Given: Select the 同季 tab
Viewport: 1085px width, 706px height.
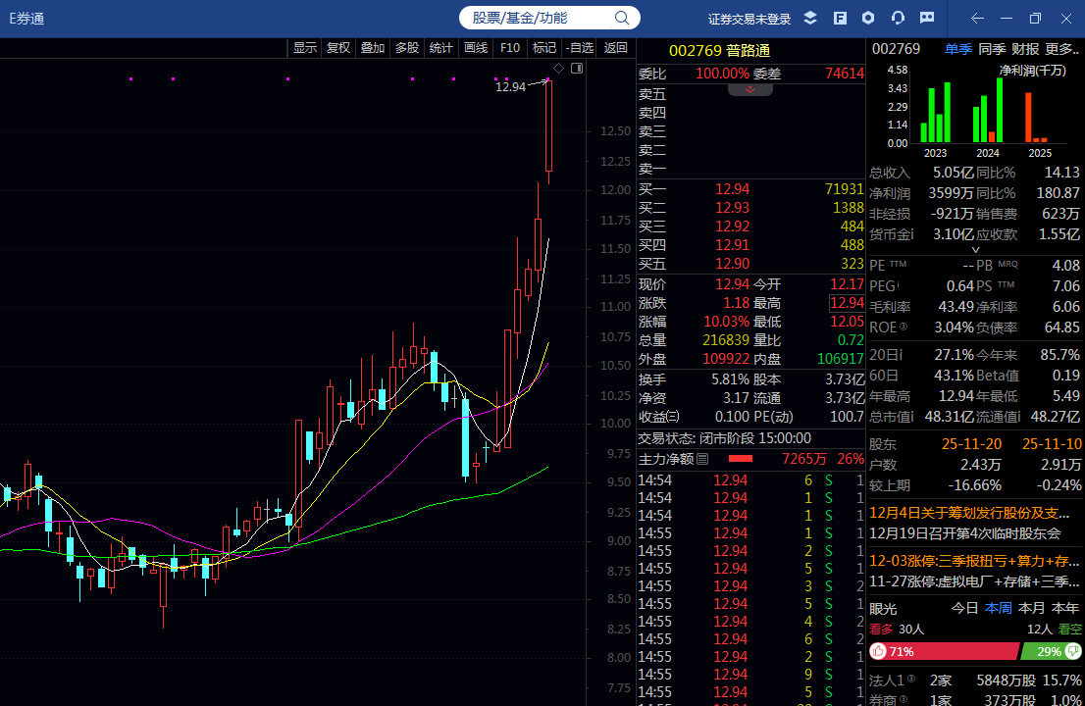Looking at the screenshot, I should point(992,49).
